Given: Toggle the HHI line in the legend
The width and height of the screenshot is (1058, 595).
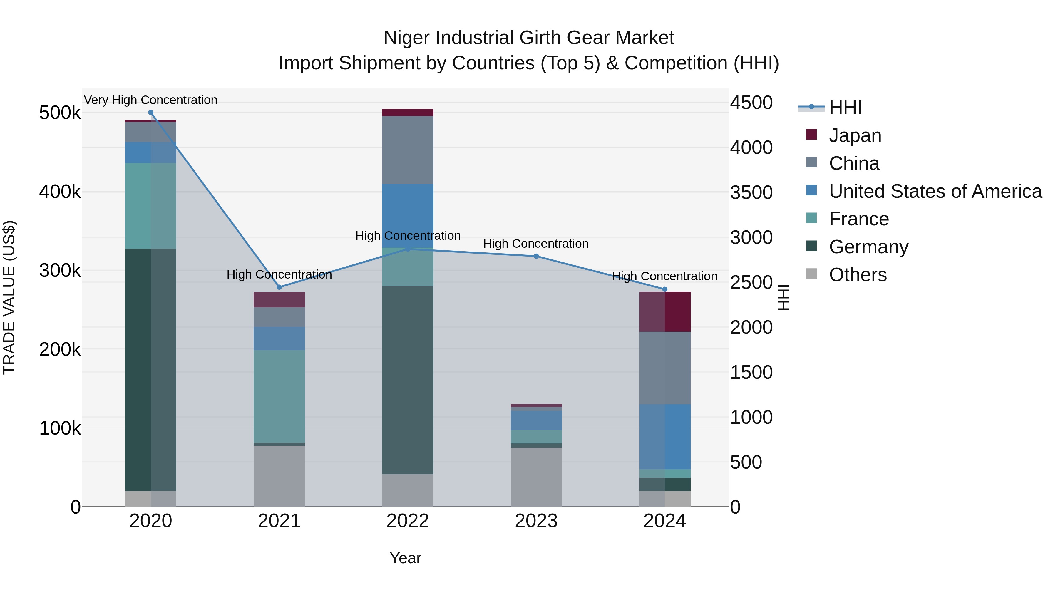Looking at the screenshot, I should (830, 108).
